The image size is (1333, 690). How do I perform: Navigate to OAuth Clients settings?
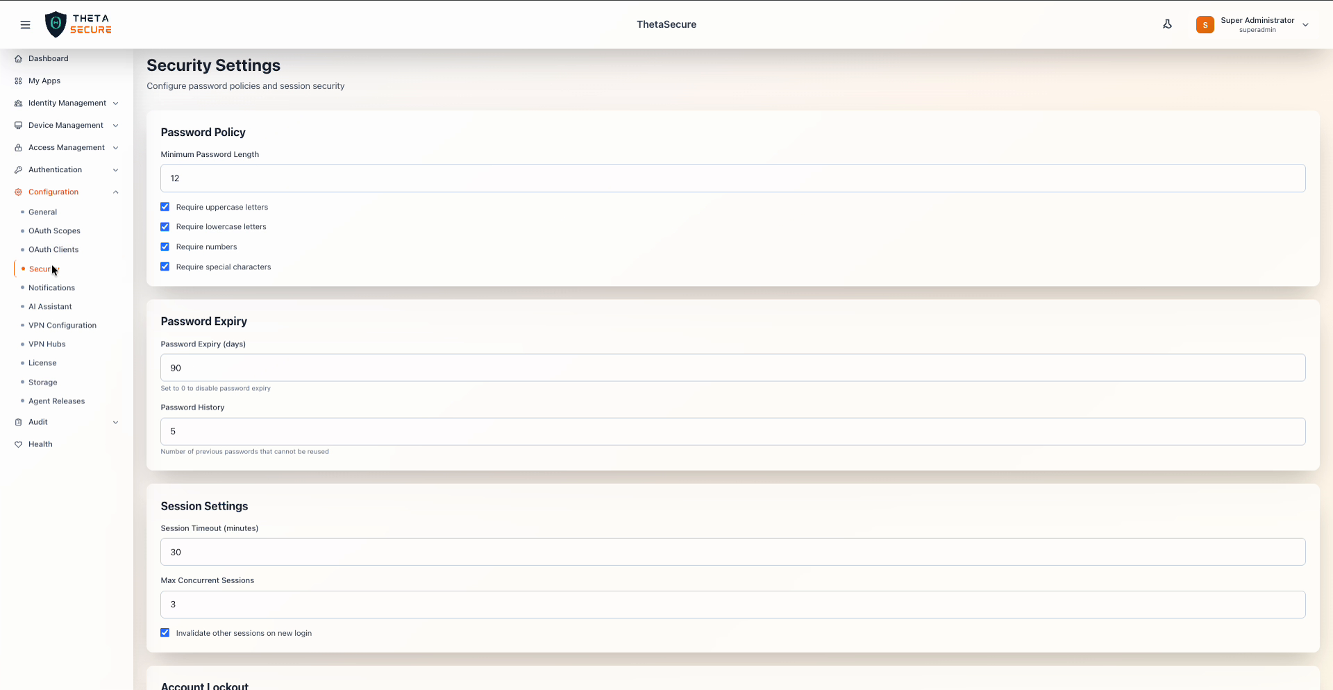53,249
